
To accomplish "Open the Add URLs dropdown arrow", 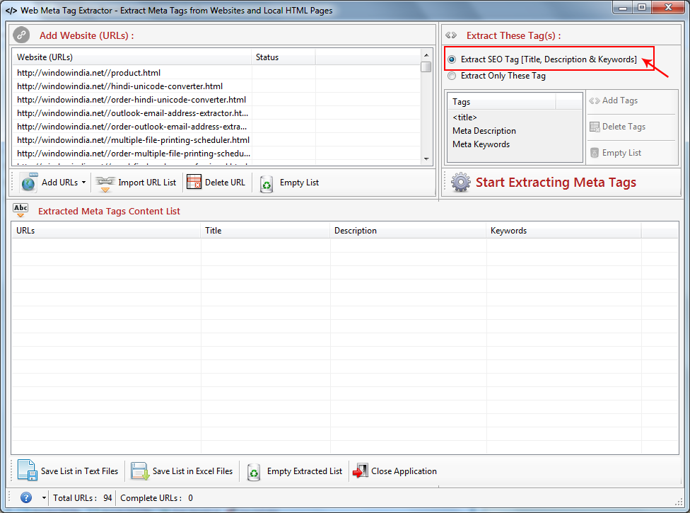I will point(83,183).
